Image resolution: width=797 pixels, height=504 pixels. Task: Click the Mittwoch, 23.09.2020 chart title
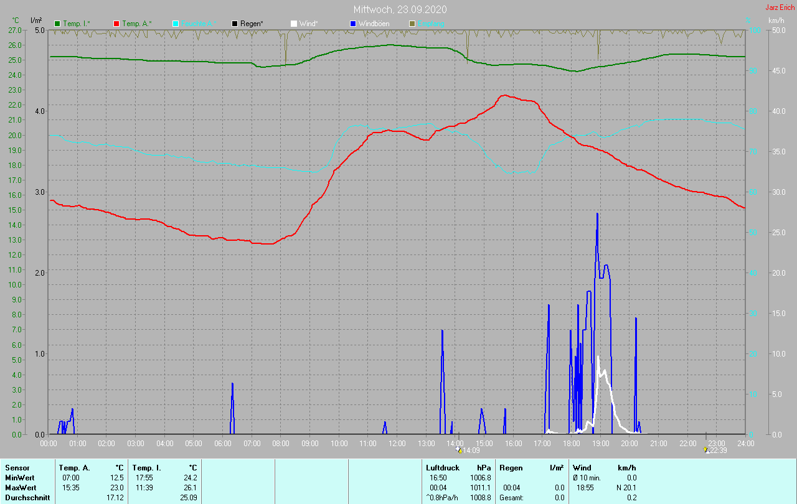point(400,9)
